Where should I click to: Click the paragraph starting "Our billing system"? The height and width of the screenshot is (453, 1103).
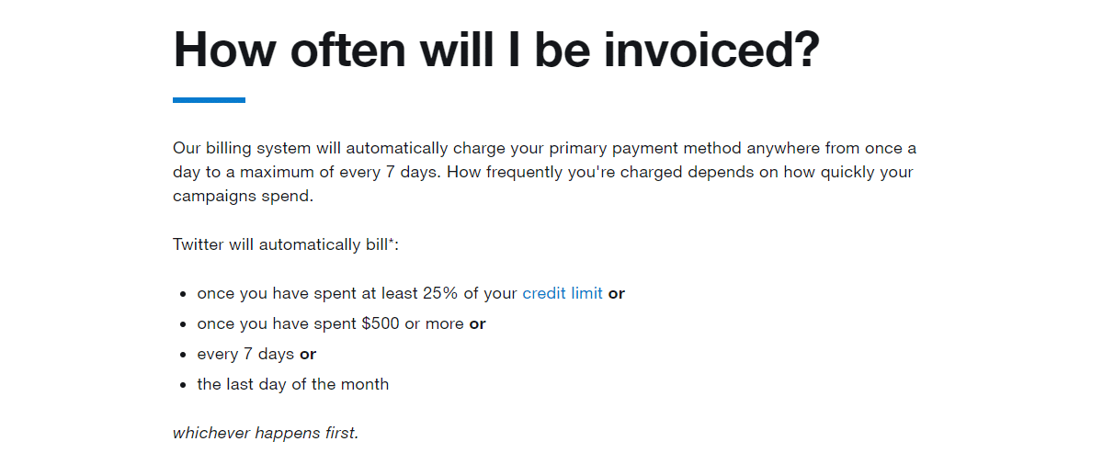(544, 172)
